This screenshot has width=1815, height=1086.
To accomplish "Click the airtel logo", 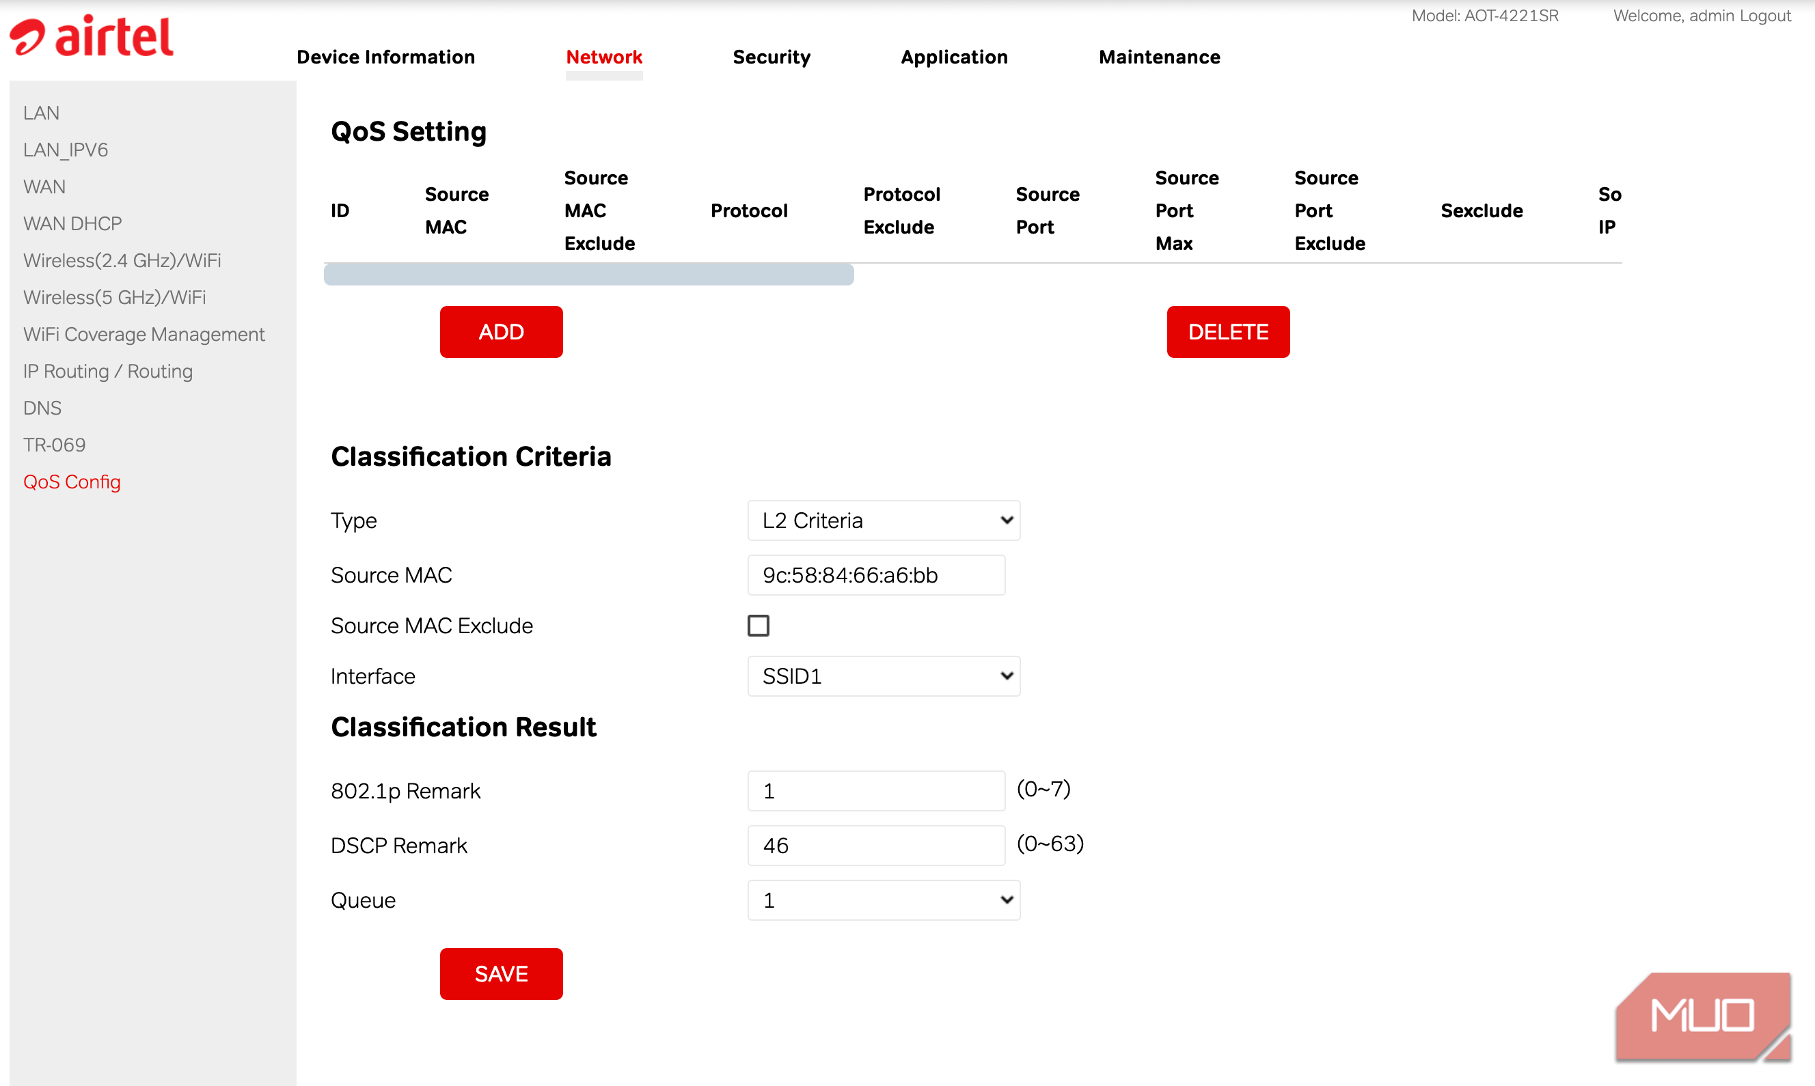I will 92,36.
